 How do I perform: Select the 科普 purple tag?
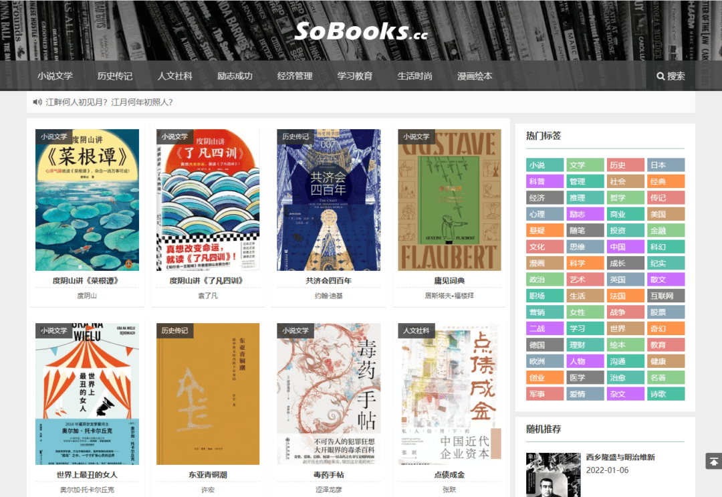pos(545,181)
